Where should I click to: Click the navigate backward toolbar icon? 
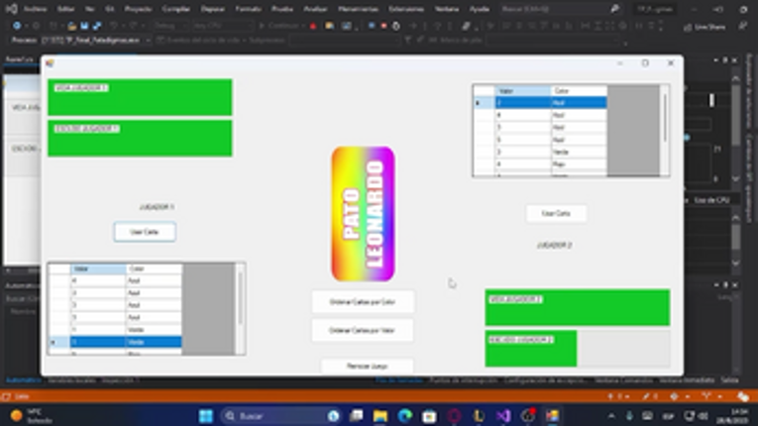click(18, 26)
